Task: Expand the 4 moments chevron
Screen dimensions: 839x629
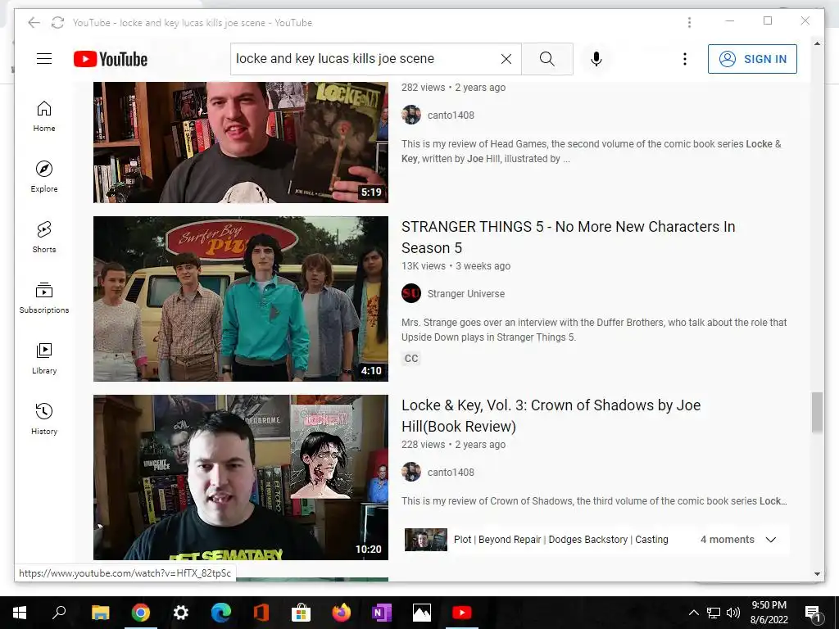Action: click(770, 540)
